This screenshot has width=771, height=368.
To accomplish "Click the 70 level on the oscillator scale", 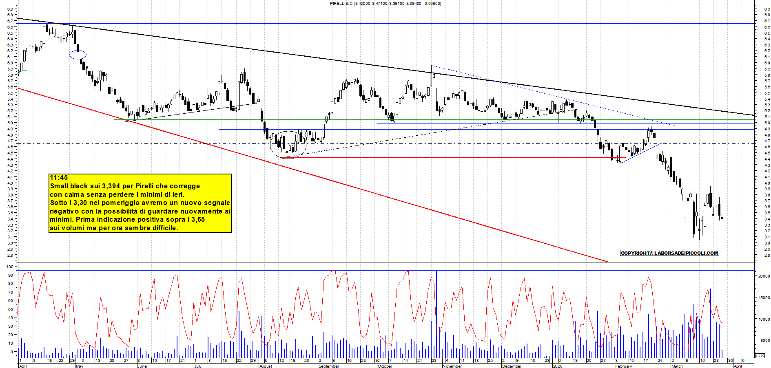I will click(x=10, y=292).
